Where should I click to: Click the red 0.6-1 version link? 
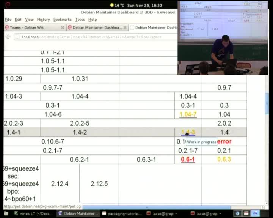coord(188,159)
